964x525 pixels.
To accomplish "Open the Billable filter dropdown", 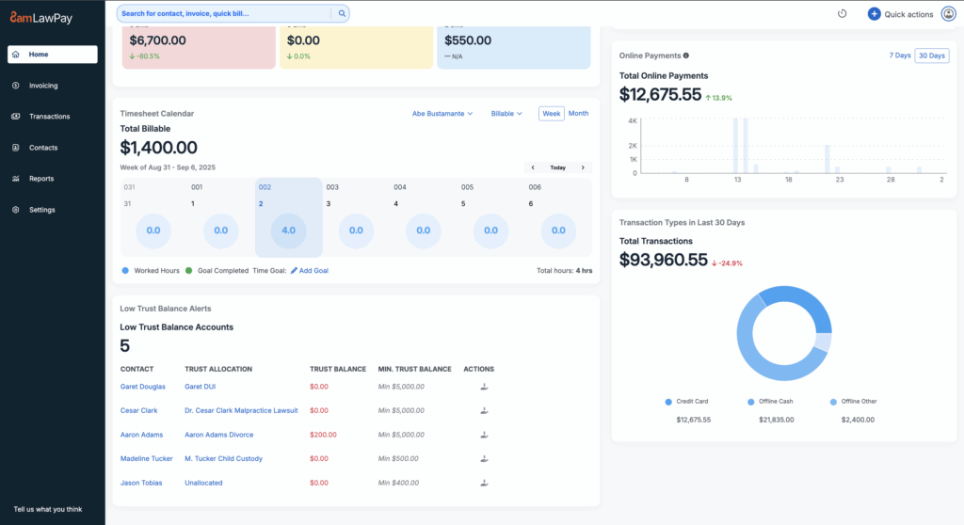I will pos(506,114).
